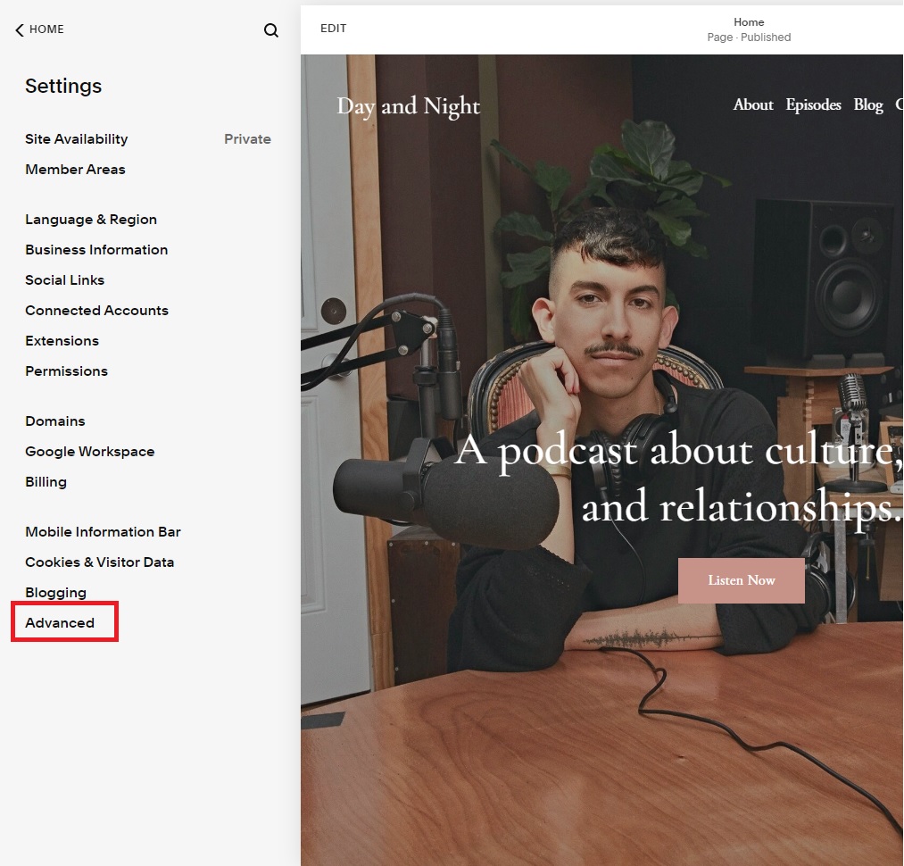Open Member Areas settings
Screen dimensions: 904x866
click(x=75, y=170)
